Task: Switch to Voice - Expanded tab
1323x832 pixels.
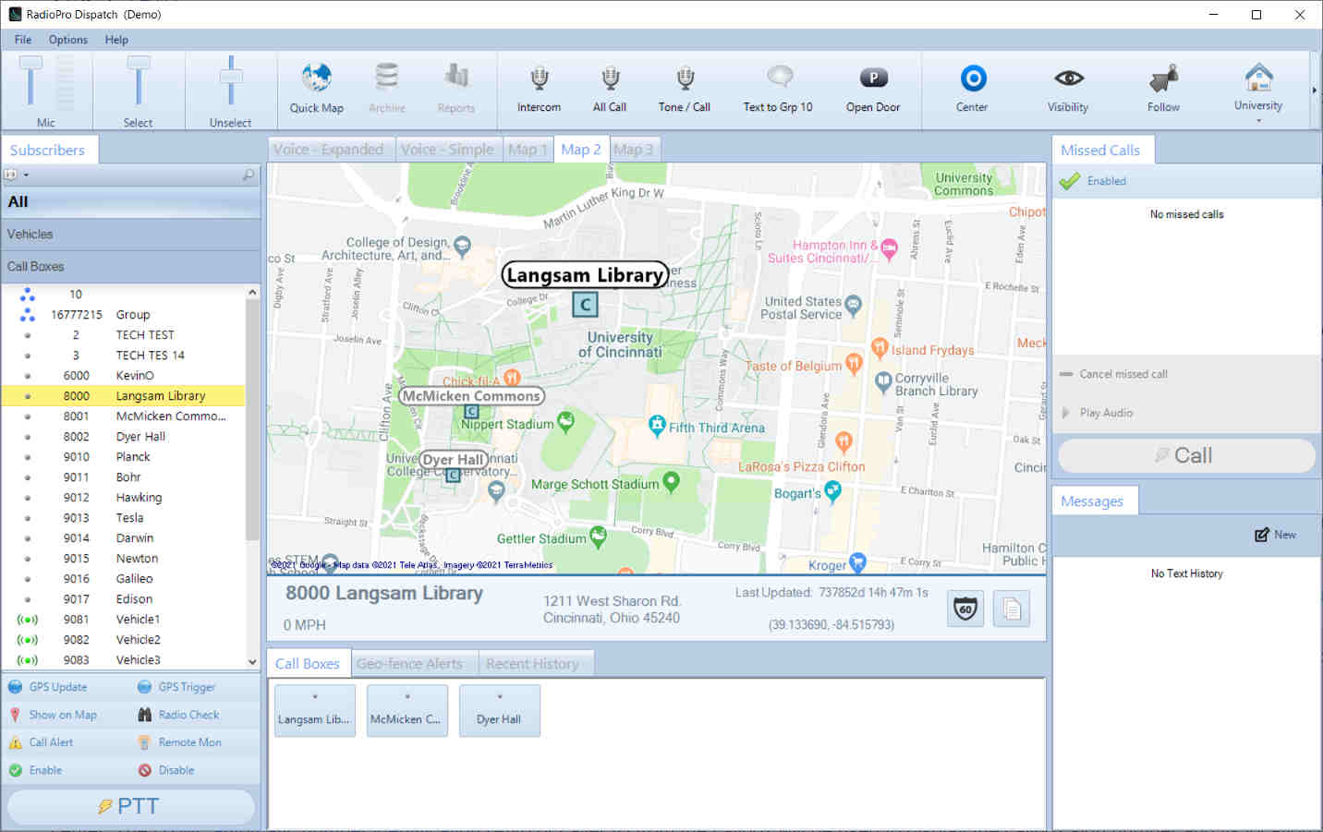Action: click(x=329, y=150)
